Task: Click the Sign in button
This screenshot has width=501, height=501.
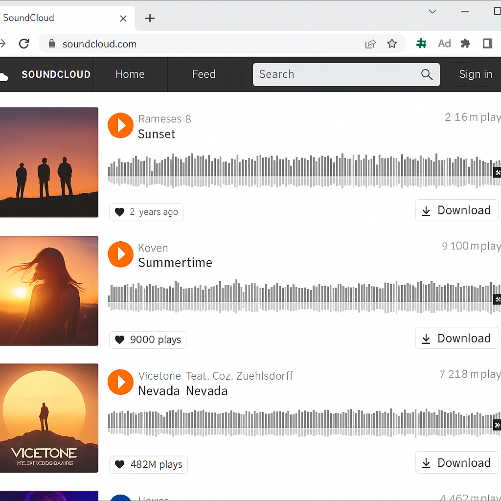Action: [475, 74]
